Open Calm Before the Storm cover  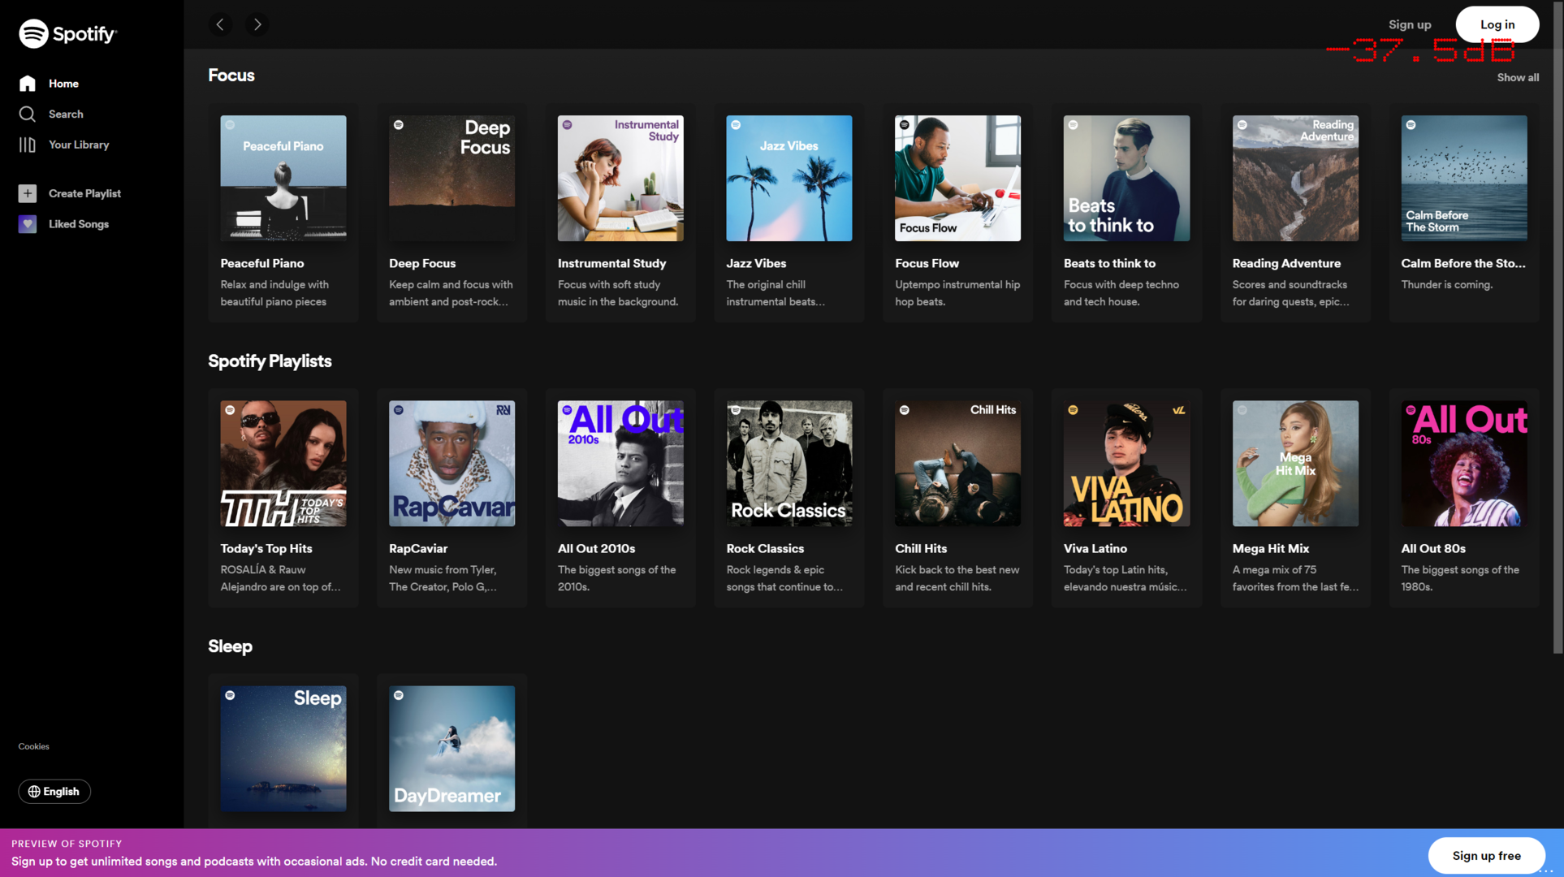point(1464,178)
